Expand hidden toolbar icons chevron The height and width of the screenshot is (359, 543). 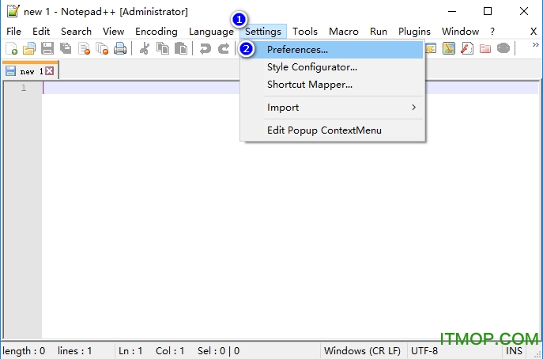535,45
